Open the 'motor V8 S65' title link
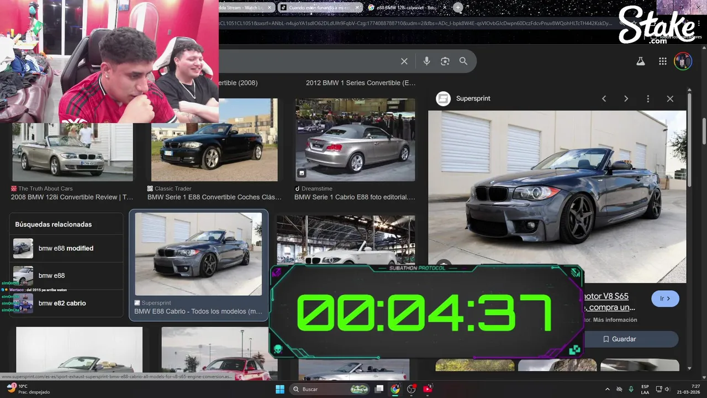Screen dimensions: 707x398 pyautogui.click(x=606, y=296)
